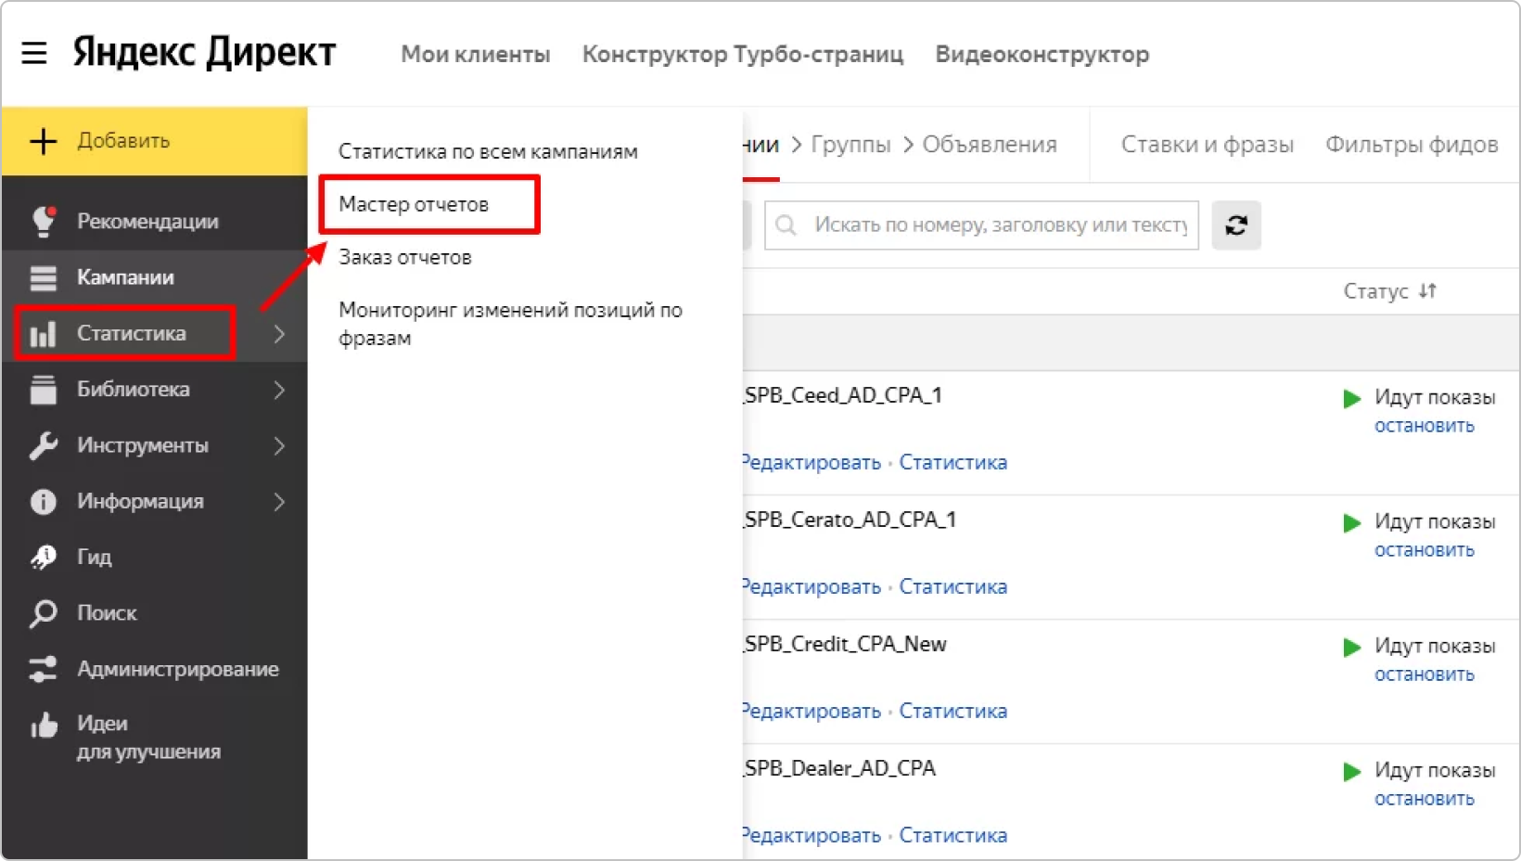Click the Ideas thumbs-up icon

pyautogui.click(x=44, y=726)
